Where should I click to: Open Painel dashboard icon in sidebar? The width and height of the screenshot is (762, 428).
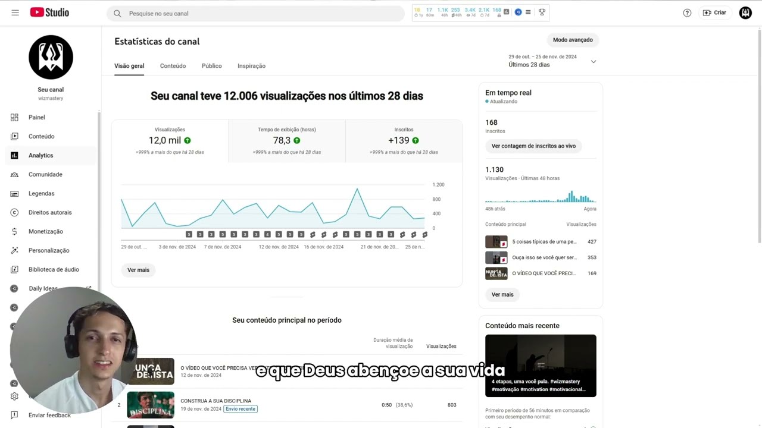[14, 117]
